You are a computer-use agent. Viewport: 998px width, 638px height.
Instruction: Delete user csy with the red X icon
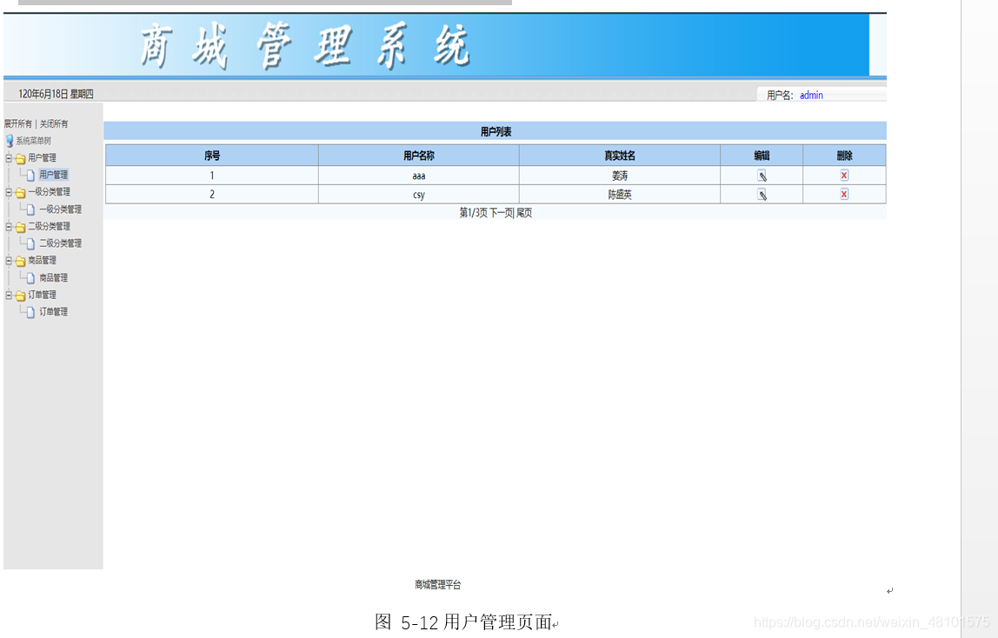point(844,194)
